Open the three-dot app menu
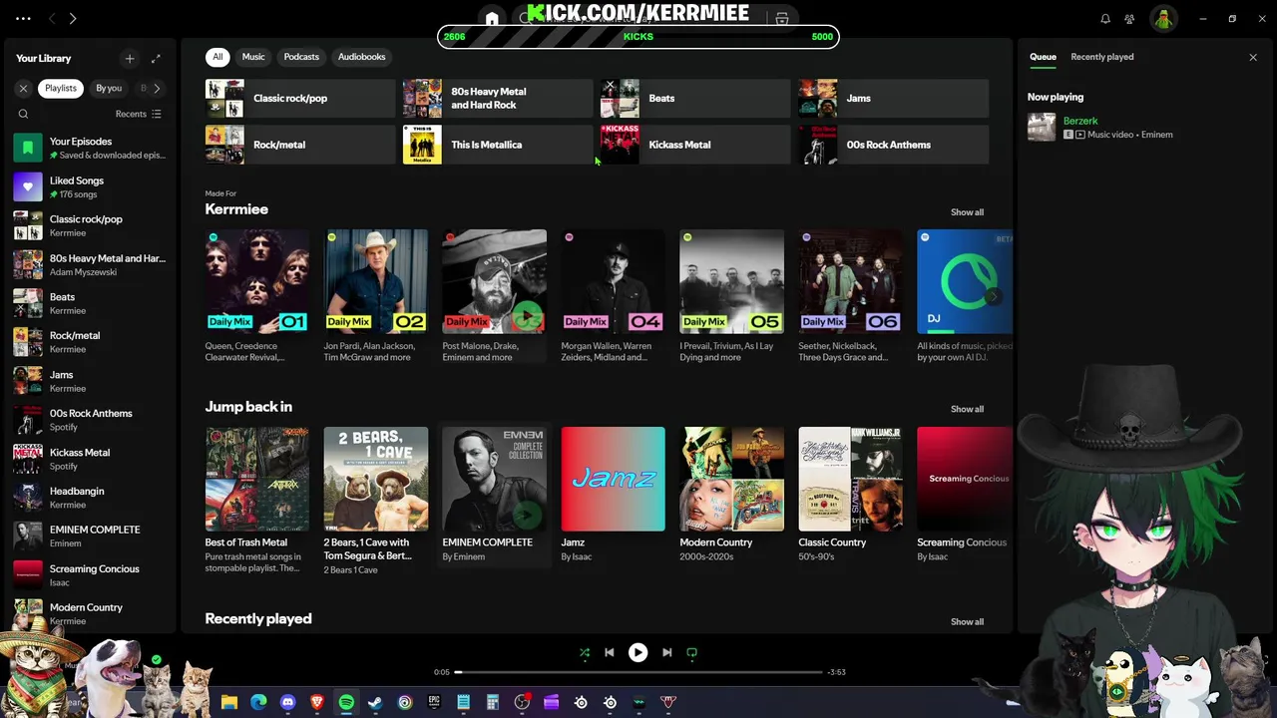Image resolution: width=1277 pixels, height=718 pixels. (23, 18)
